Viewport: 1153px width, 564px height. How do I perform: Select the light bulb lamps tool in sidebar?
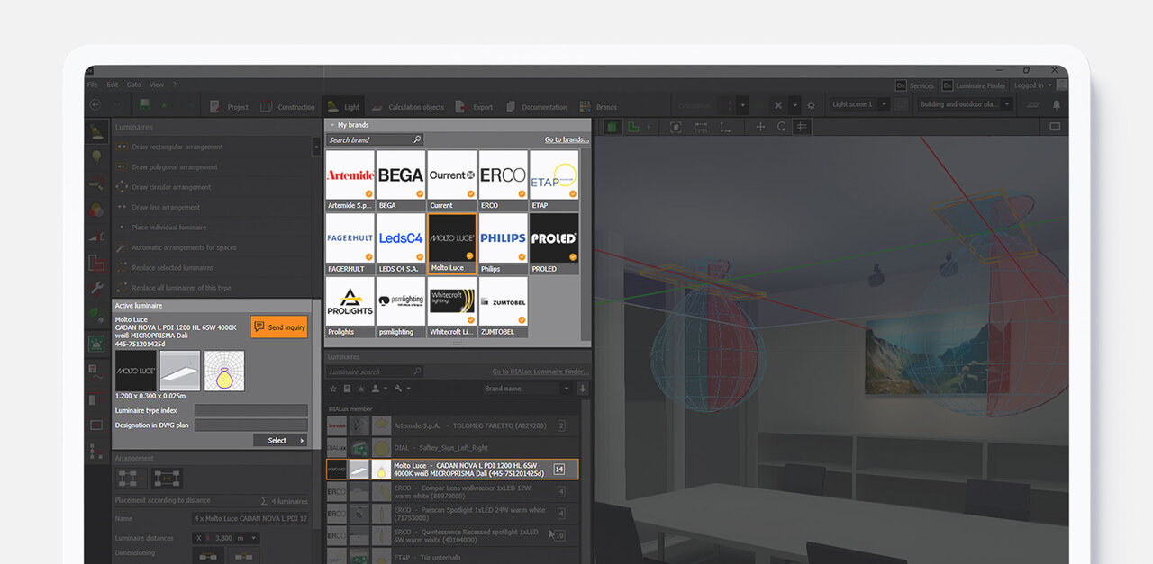[x=95, y=157]
